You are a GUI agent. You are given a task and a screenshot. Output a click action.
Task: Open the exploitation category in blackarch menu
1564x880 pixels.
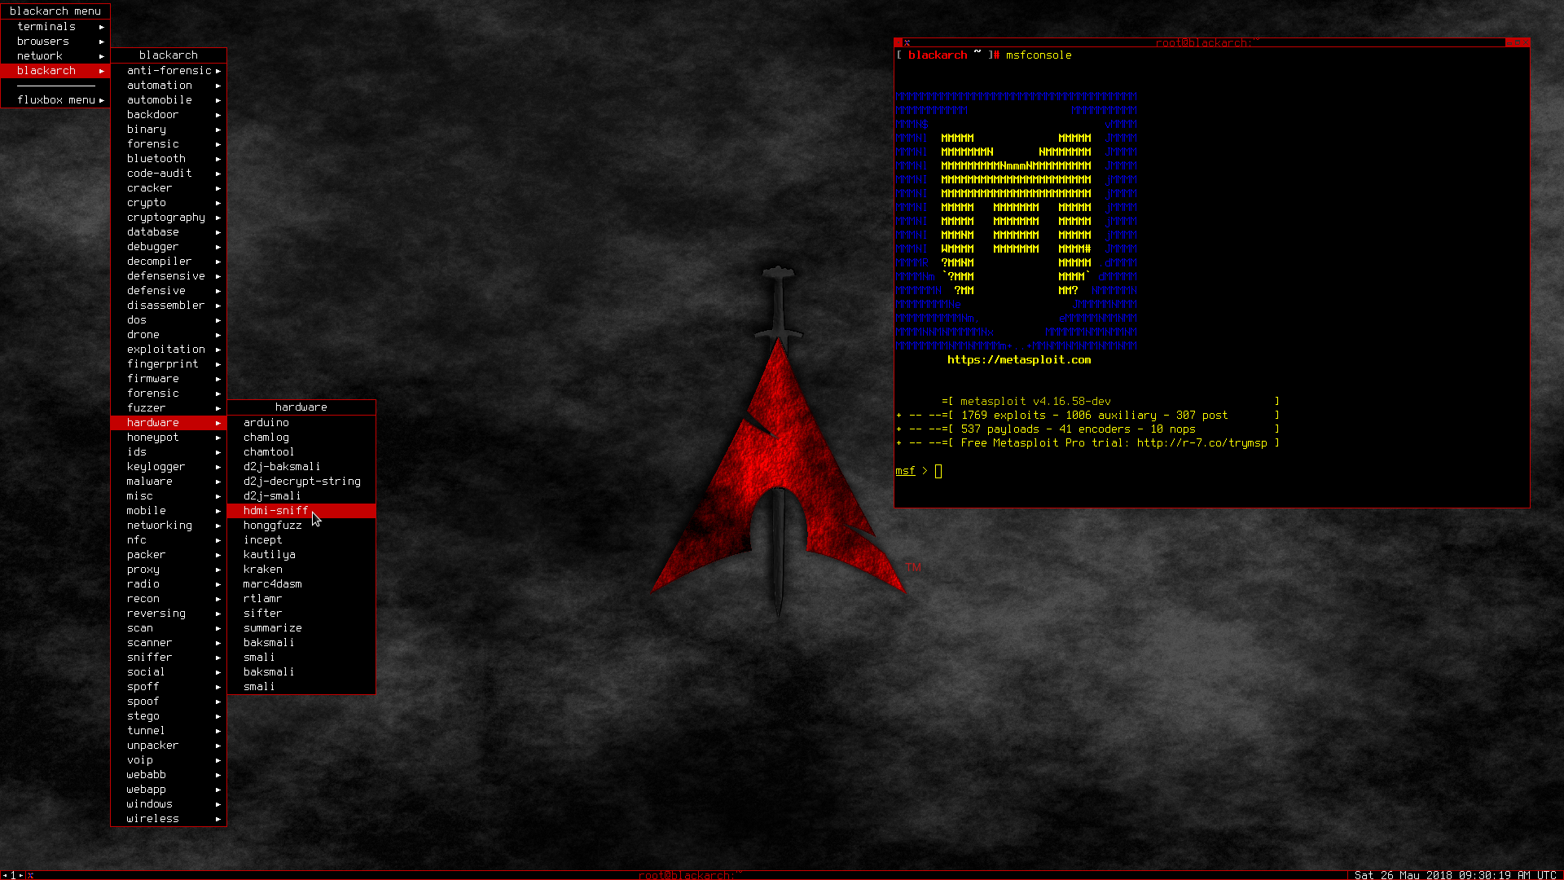coord(165,349)
